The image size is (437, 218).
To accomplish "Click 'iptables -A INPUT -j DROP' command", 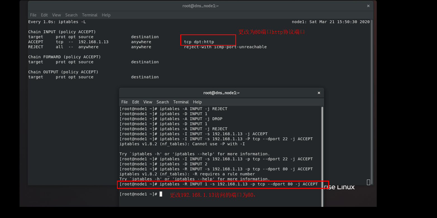I will tap(191, 119).
